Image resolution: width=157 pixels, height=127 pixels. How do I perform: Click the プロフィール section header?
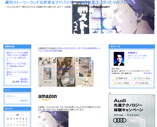132,46
